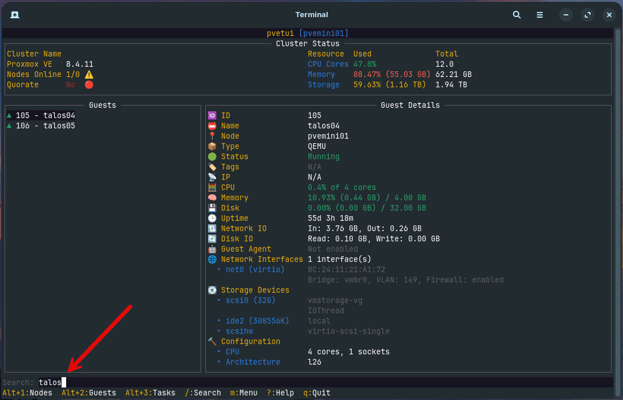Quit pvetui via the q:Quit label
This screenshot has width=623, height=400.
click(316, 393)
